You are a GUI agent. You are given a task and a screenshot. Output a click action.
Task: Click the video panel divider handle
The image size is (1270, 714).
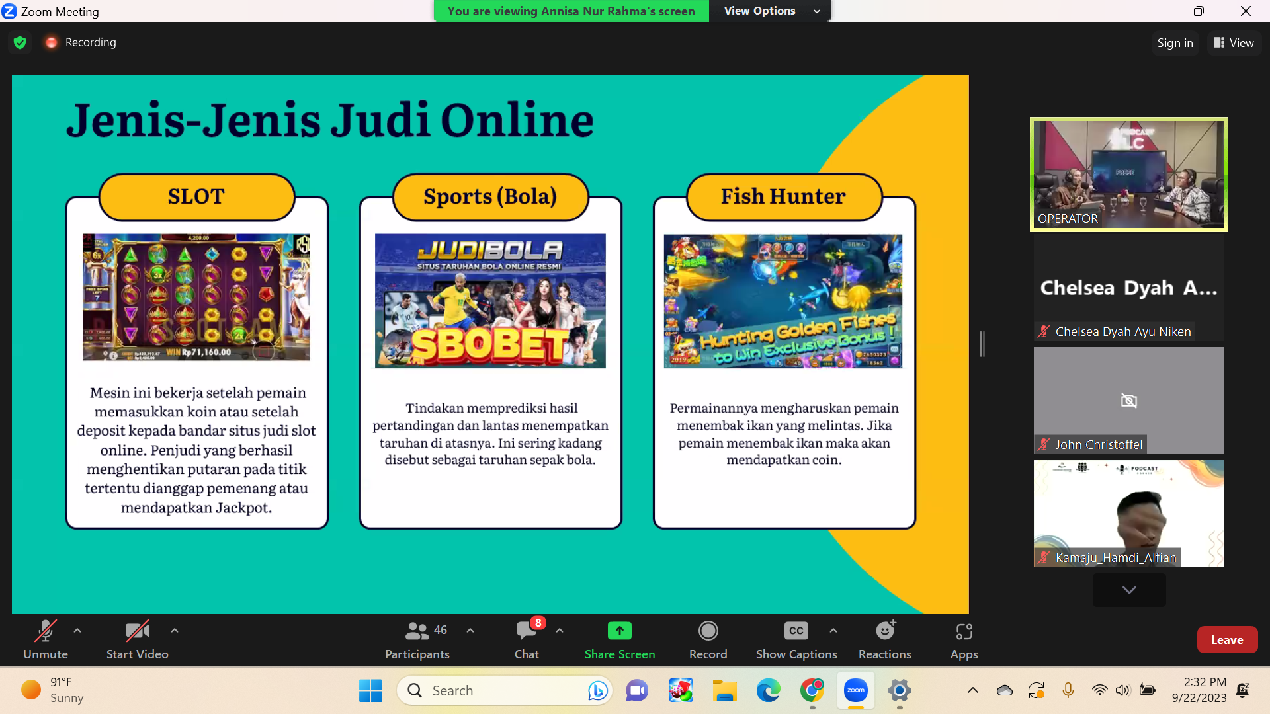point(983,344)
